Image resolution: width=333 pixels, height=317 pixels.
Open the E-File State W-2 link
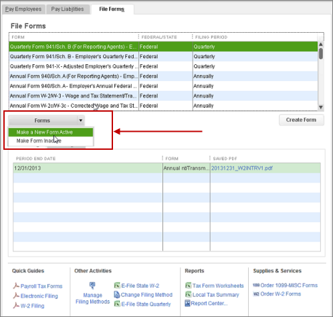[140, 286]
